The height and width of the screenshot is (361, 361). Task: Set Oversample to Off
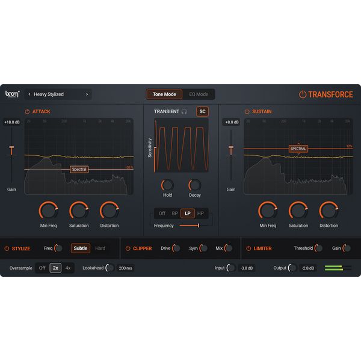(x=42, y=268)
